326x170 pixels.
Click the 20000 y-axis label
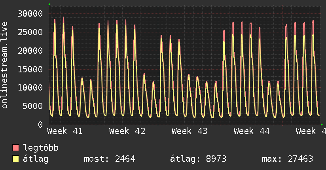[x=30, y=51]
